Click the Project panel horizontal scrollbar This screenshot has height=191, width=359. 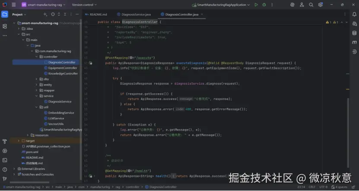tap(29, 182)
